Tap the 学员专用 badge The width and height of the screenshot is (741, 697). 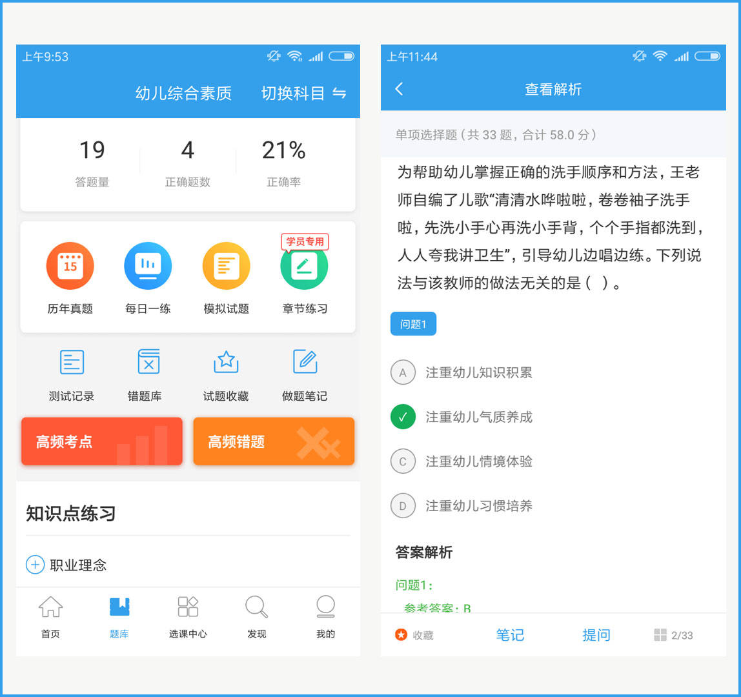click(305, 241)
